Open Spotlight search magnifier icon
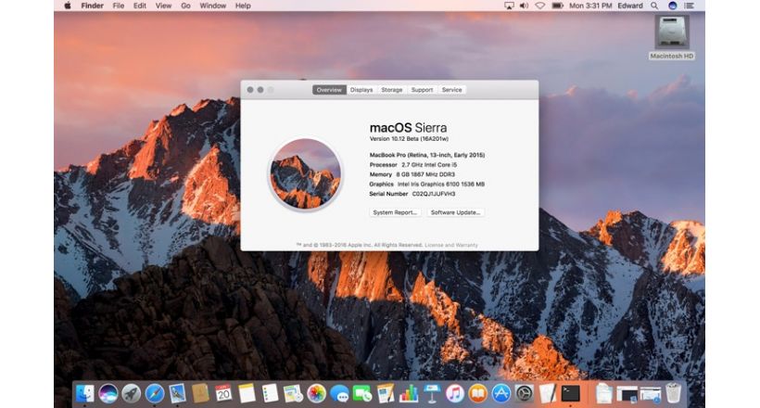This screenshot has width=760, height=408. coord(654,6)
